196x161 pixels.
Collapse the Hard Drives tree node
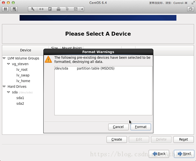point(4,86)
